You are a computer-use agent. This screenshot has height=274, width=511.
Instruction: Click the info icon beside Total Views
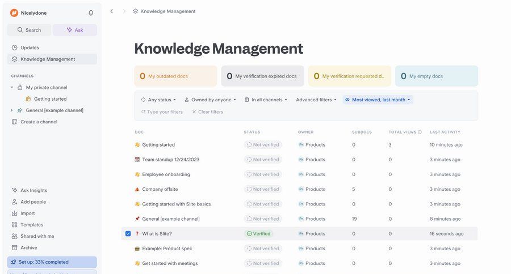point(420,132)
